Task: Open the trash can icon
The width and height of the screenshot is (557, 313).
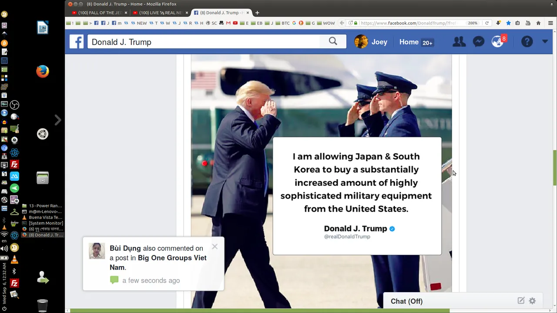Action: pyautogui.click(x=43, y=305)
